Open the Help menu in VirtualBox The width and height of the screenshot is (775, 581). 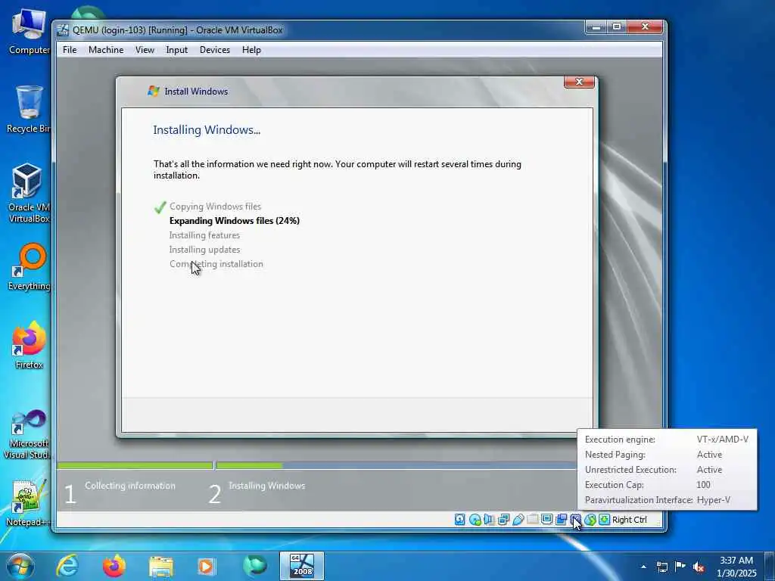tap(251, 50)
